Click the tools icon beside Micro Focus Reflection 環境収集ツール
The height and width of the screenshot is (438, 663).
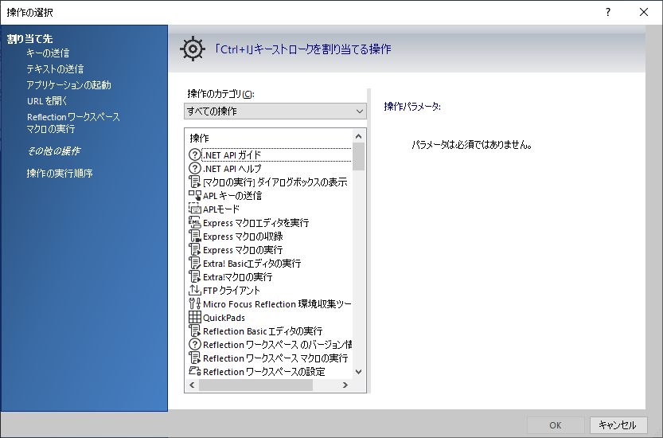(x=194, y=304)
